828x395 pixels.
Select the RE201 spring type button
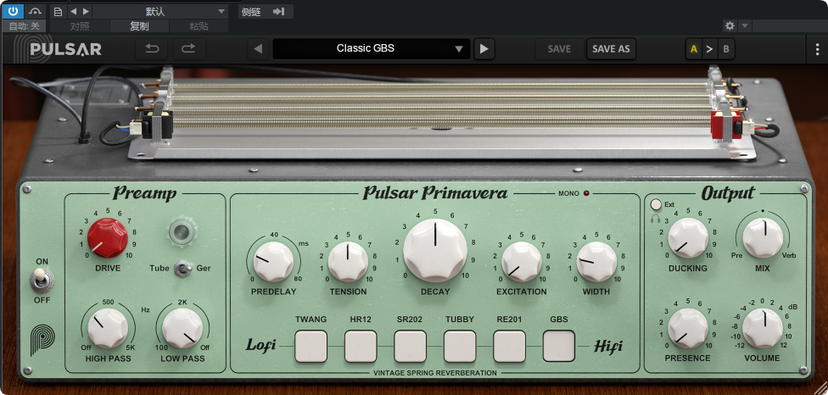(x=509, y=346)
